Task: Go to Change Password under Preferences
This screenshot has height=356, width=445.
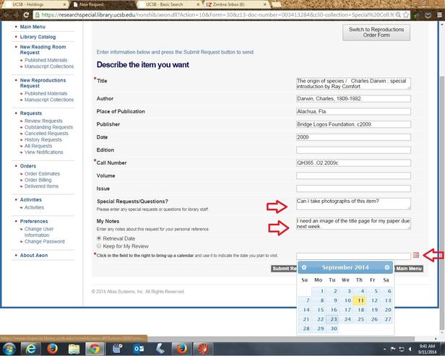Action: click(44, 241)
